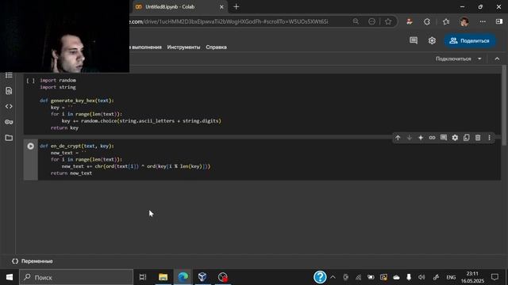Click the blue help question mark icon
This screenshot has height=285, width=508.
(x=320, y=277)
